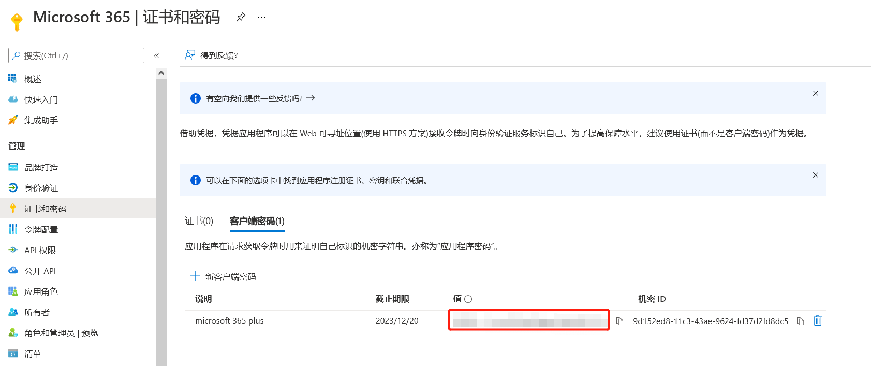Viewport: 871px width, 366px height.
Task: Click the search box in sidebar
Action: (77, 55)
